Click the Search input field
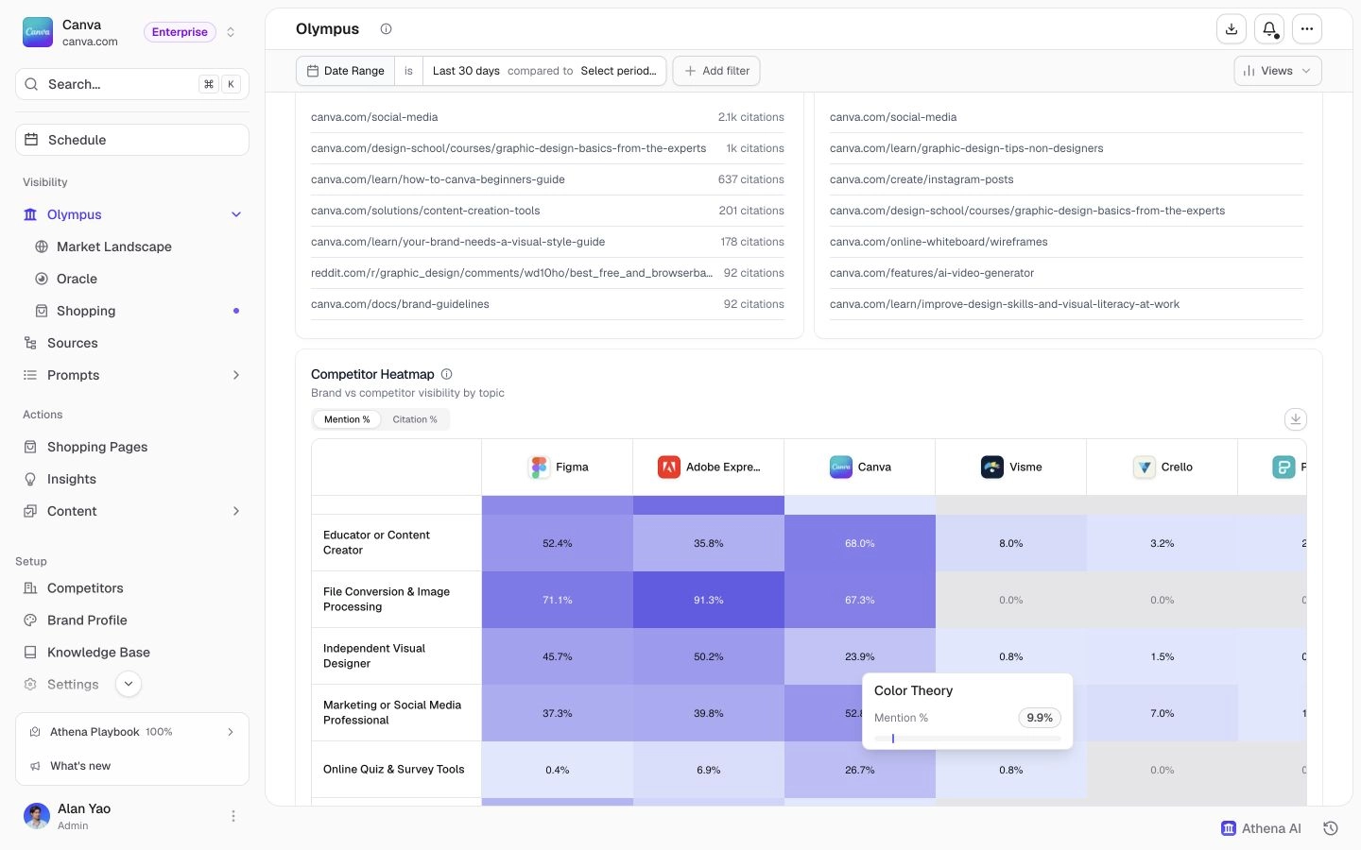Image resolution: width=1361 pixels, height=850 pixels. [x=132, y=84]
